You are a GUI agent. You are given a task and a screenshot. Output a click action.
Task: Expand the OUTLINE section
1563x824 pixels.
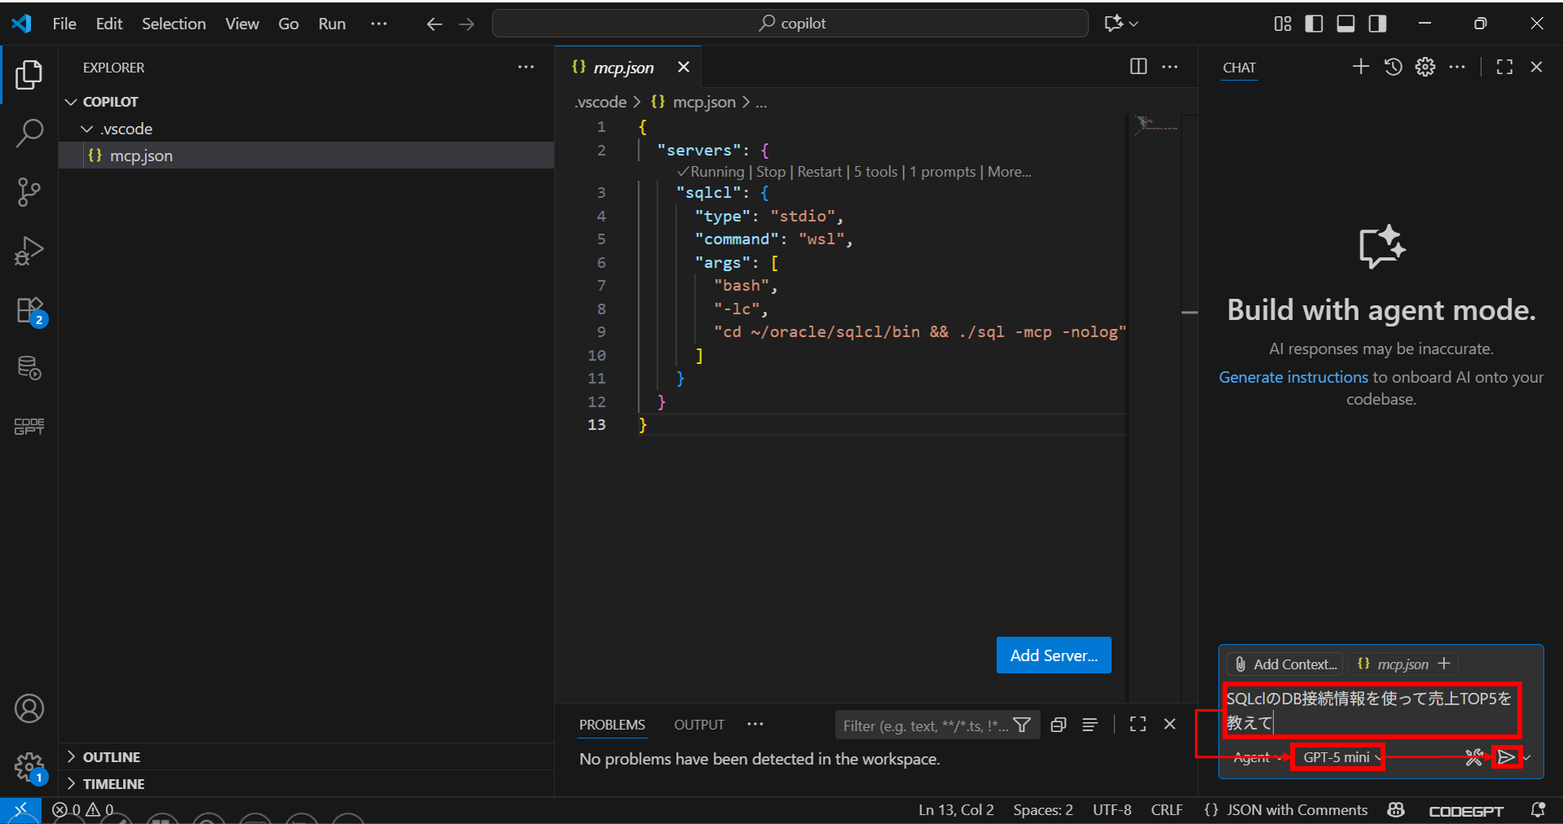(x=112, y=757)
